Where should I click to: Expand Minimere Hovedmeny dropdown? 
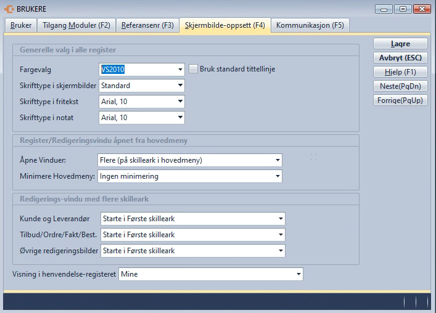point(278,177)
